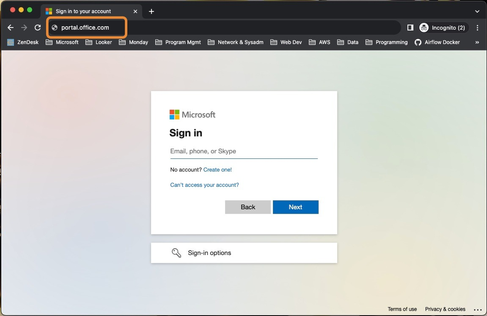Open the ZenDesk bookmark
The width and height of the screenshot is (487, 316).
pyautogui.click(x=23, y=42)
